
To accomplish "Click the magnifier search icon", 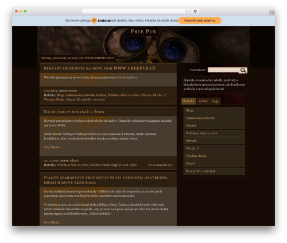I will click(x=243, y=70).
